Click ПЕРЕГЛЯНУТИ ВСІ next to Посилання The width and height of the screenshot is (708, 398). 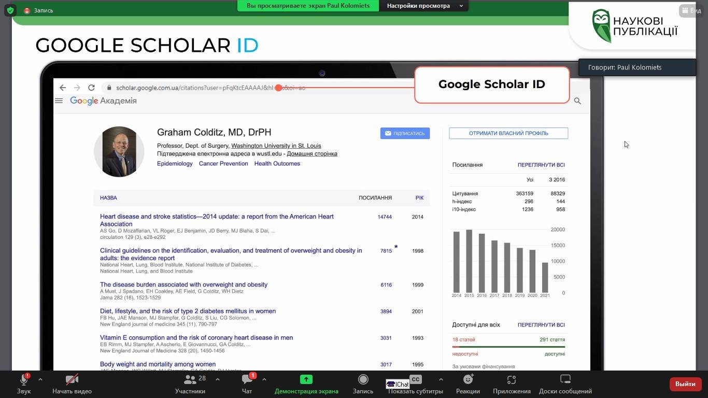[541, 165]
